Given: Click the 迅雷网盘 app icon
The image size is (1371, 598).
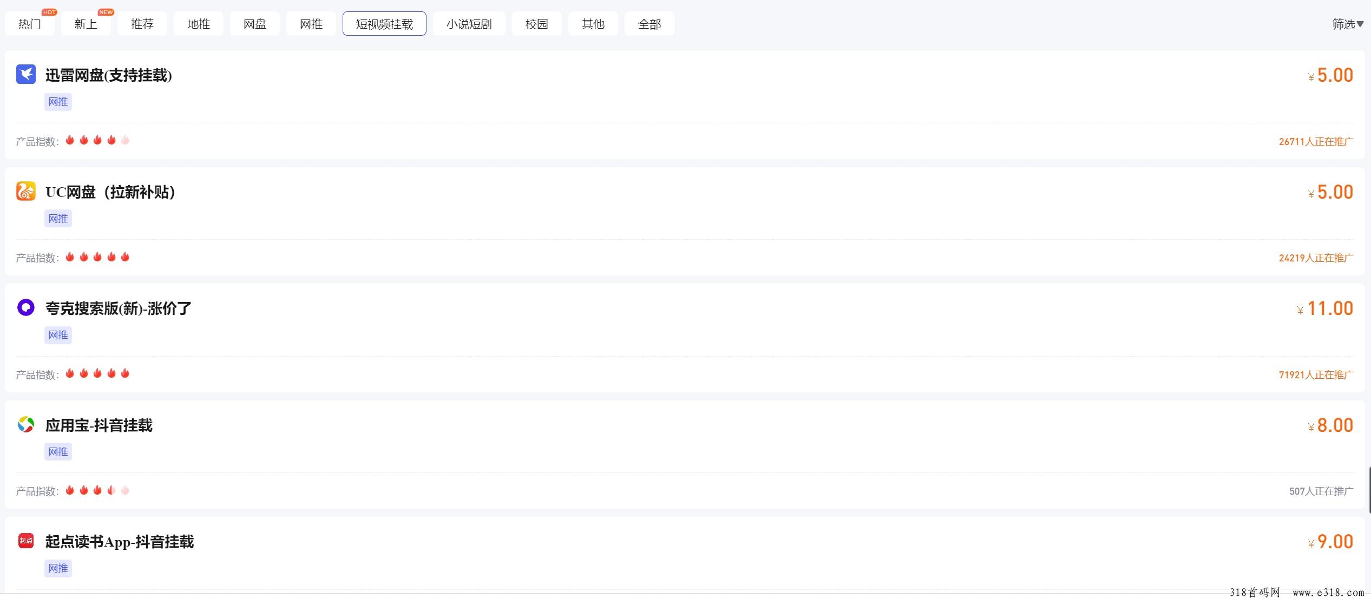Looking at the screenshot, I should tap(26, 74).
